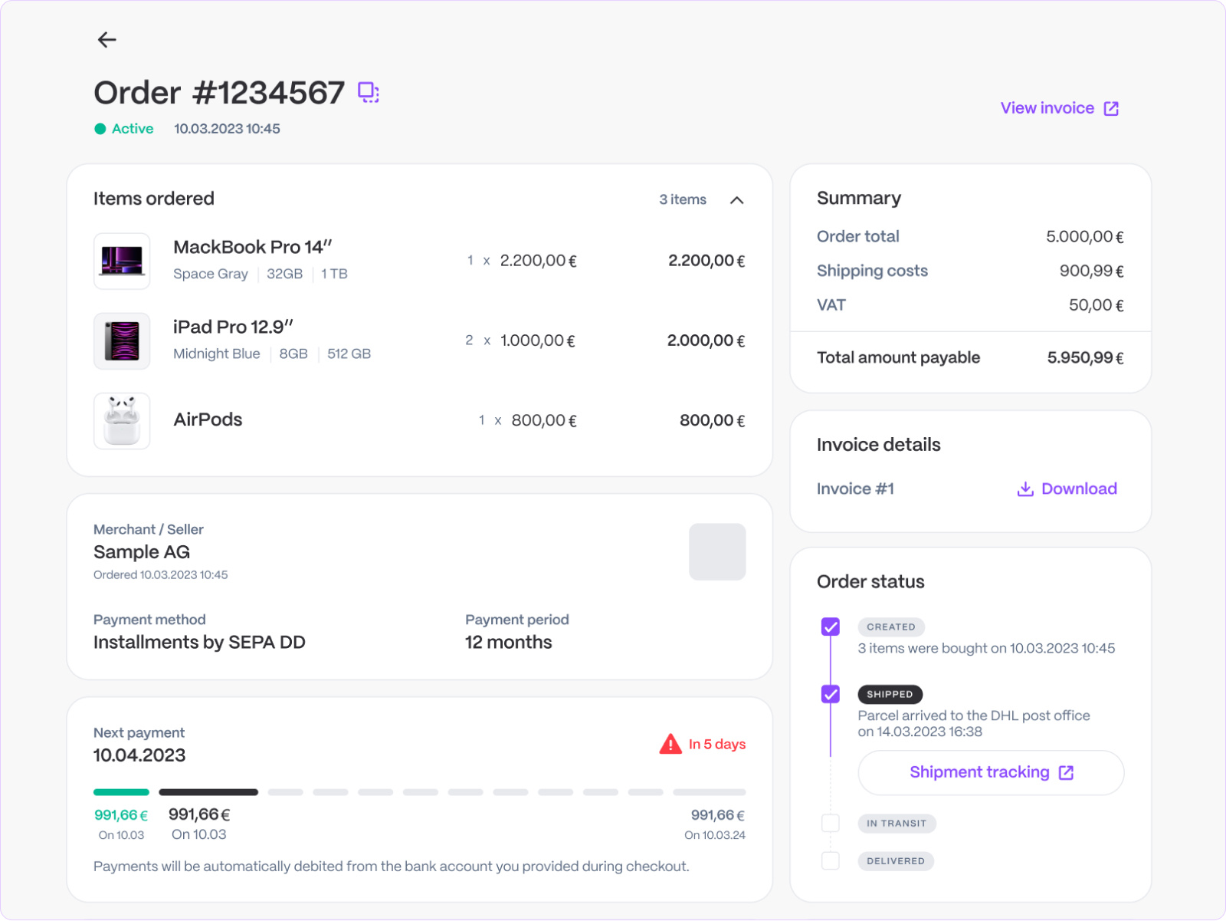Click the back arrow to return
The image size is (1226, 921).
point(107,40)
